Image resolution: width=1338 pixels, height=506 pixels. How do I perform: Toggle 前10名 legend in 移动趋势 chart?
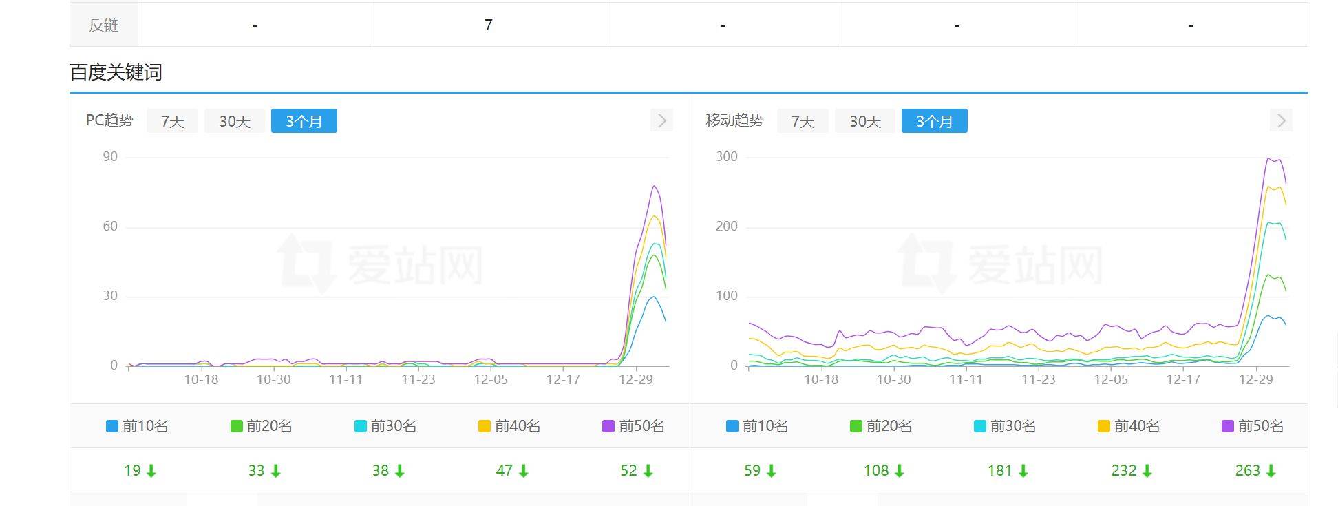coord(757,426)
